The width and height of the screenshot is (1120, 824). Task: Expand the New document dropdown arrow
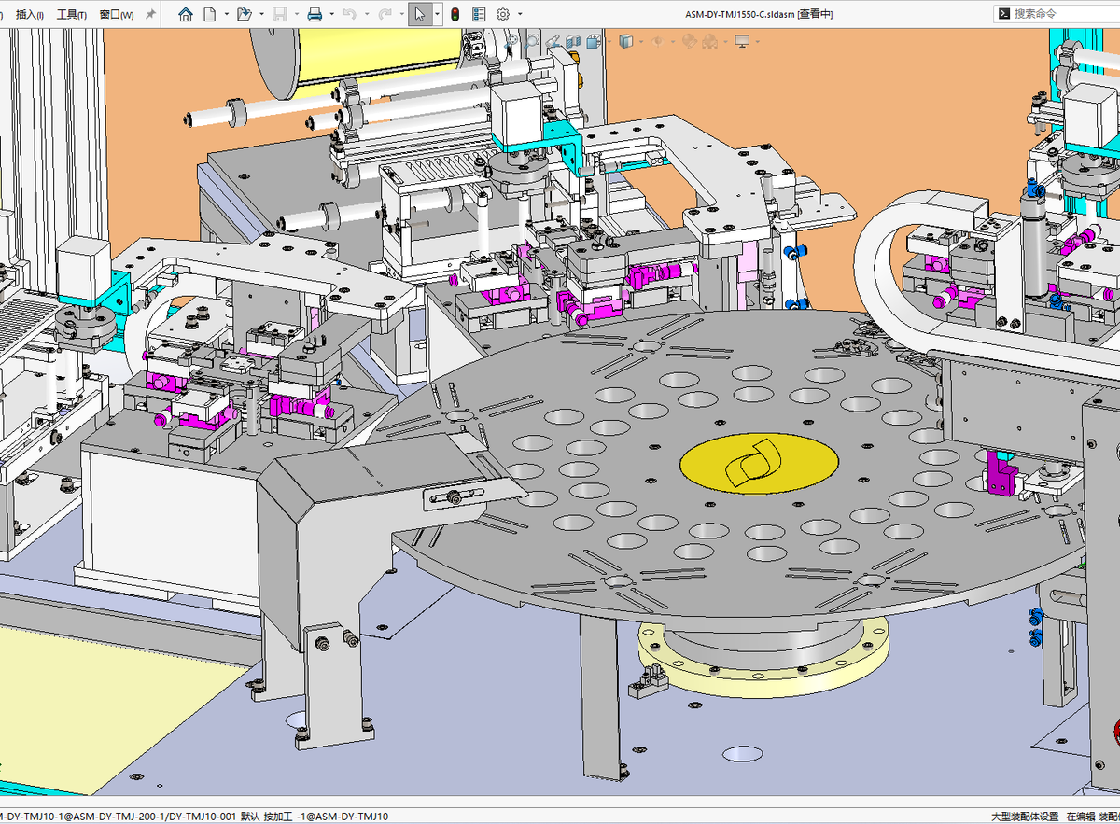226,15
